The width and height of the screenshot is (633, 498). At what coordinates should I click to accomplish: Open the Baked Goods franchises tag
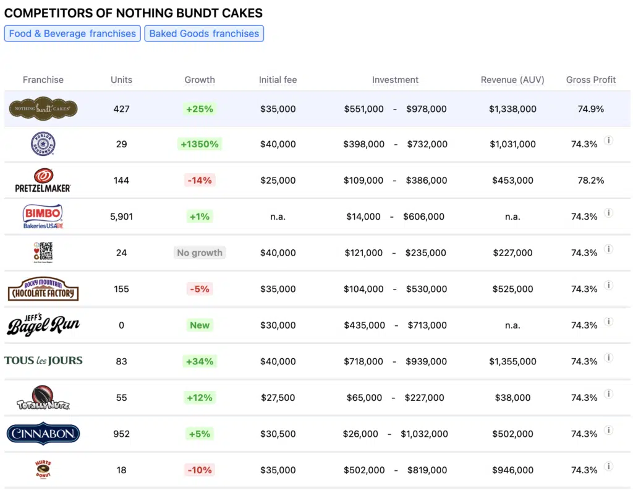pos(204,33)
